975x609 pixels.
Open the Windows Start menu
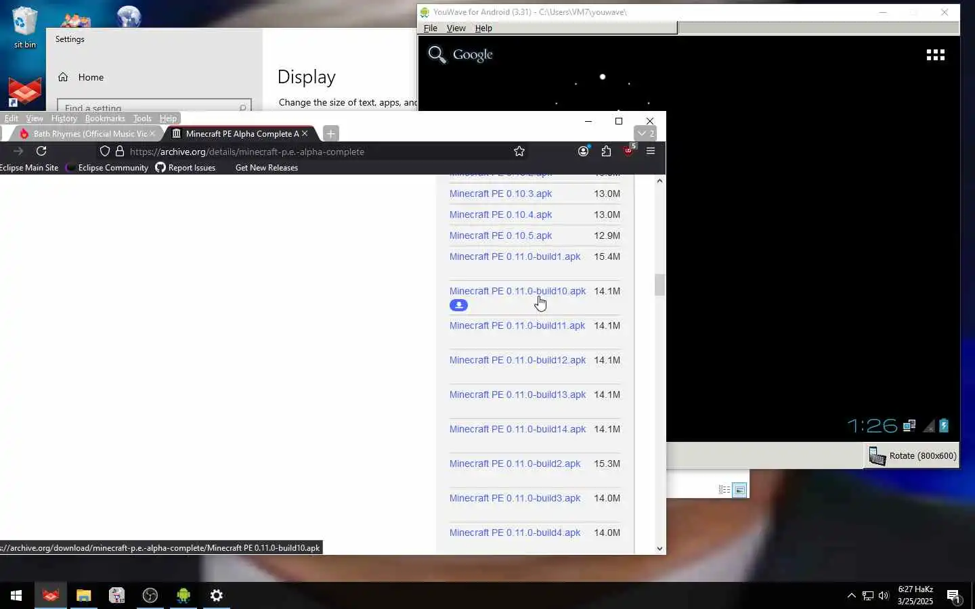tap(16, 595)
